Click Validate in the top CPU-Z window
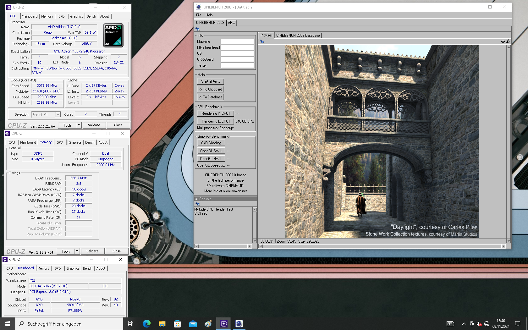Screen dimensions: 528x330 coord(94,125)
